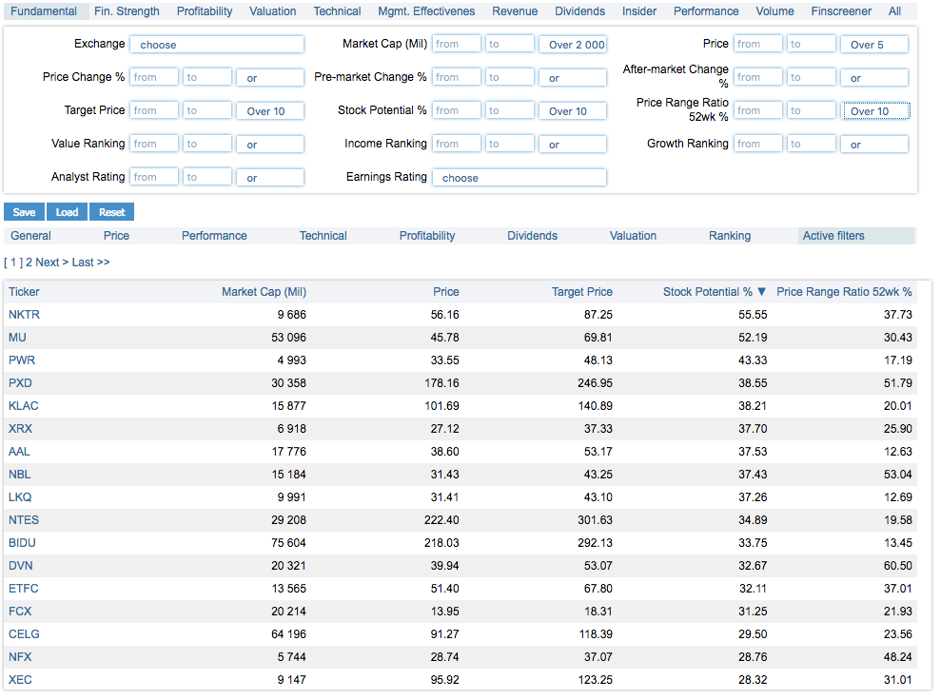Open the Price 'Over 5' preset dropdown
The image size is (941, 700).
(874, 45)
